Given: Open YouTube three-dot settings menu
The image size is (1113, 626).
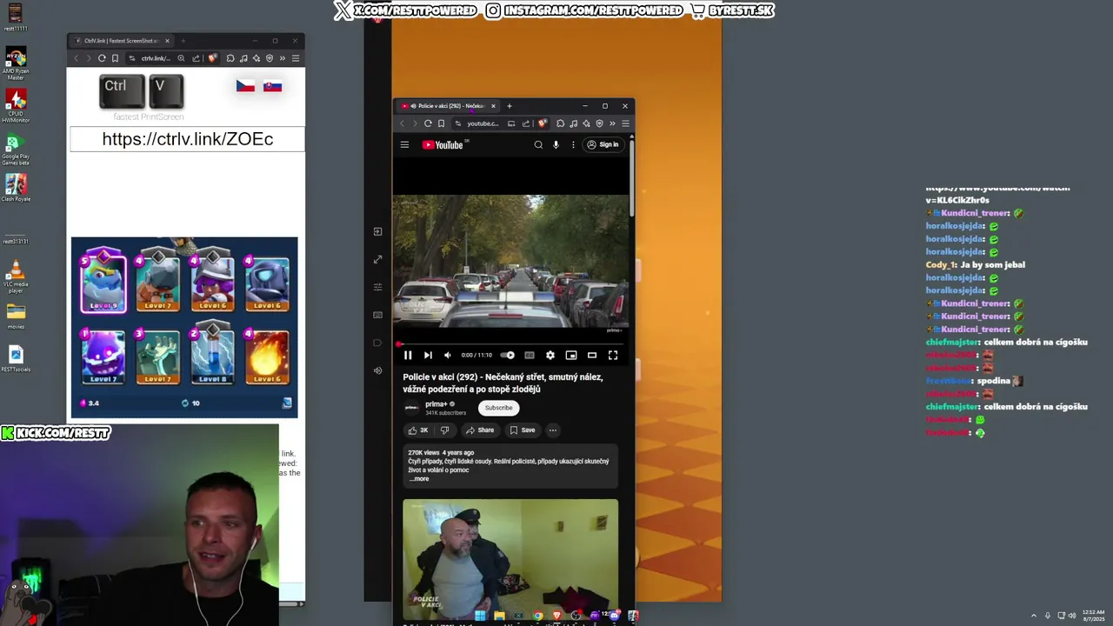Looking at the screenshot, I should (x=573, y=145).
